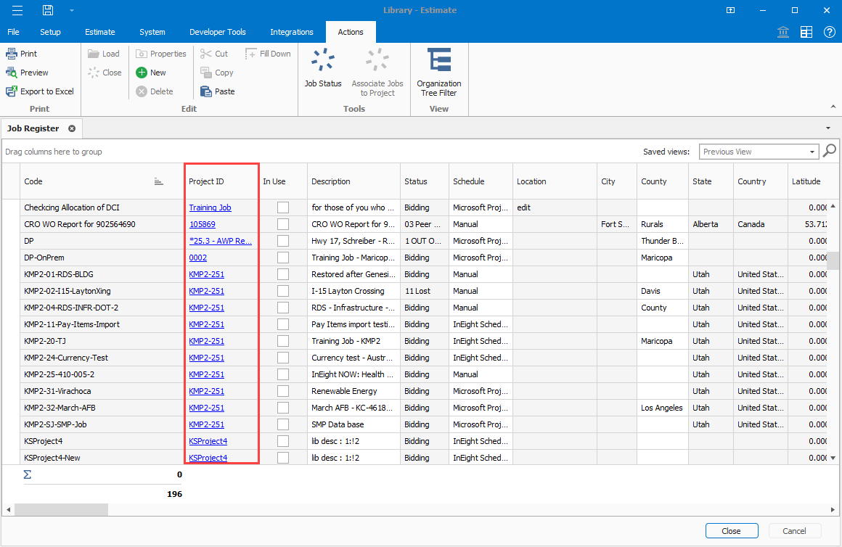Switch to the Estimate ribbon tab

pos(100,32)
